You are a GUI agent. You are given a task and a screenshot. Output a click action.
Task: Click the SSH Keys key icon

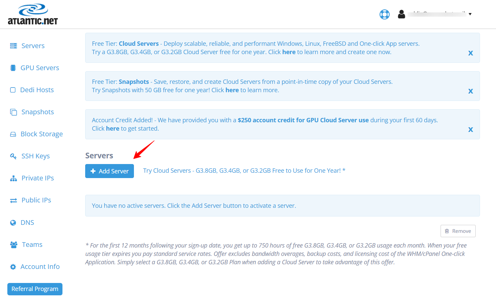click(13, 156)
